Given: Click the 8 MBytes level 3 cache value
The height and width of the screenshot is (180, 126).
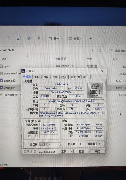Looking at the screenshot, I should (83, 136).
